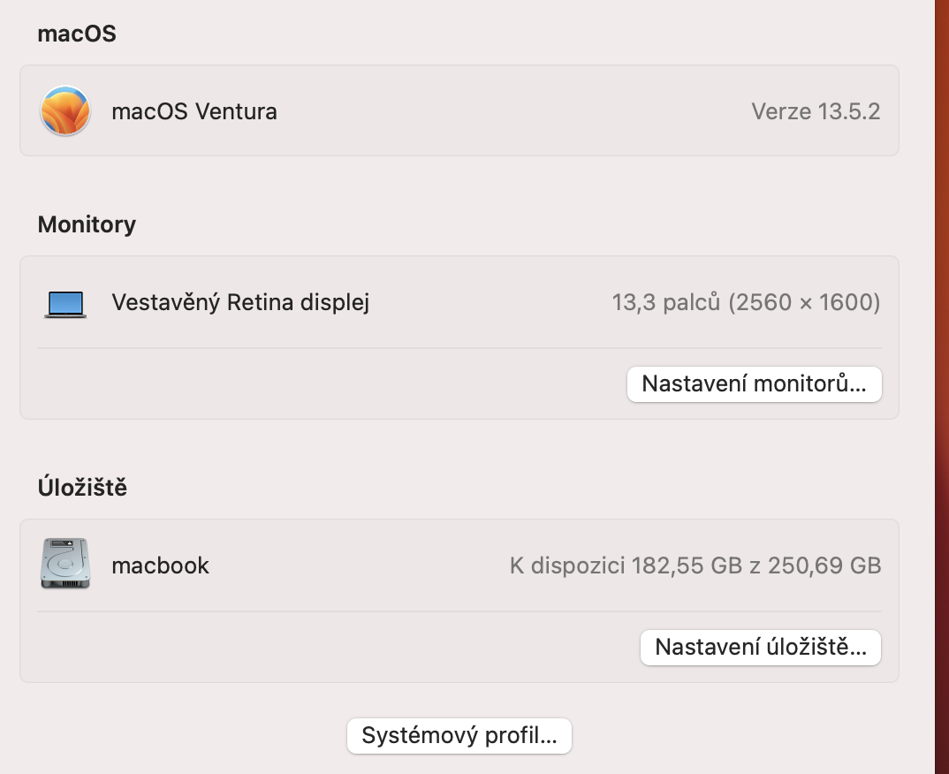Open Nastavení úložiště storage settings

point(760,648)
